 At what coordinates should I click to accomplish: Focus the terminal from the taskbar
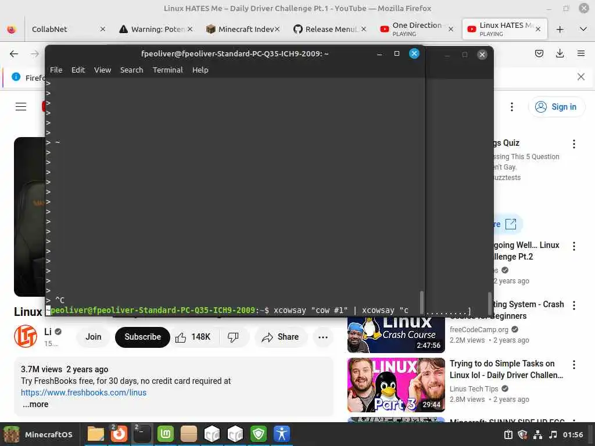pyautogui.click(x=142, y=434)
